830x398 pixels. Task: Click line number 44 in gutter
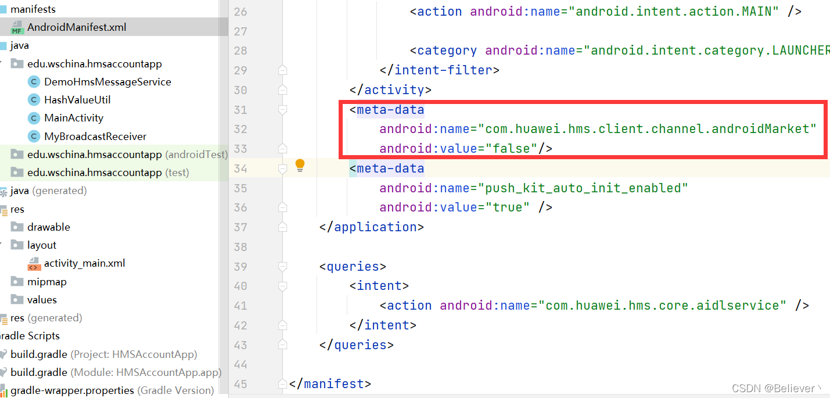tap(240, 364)
